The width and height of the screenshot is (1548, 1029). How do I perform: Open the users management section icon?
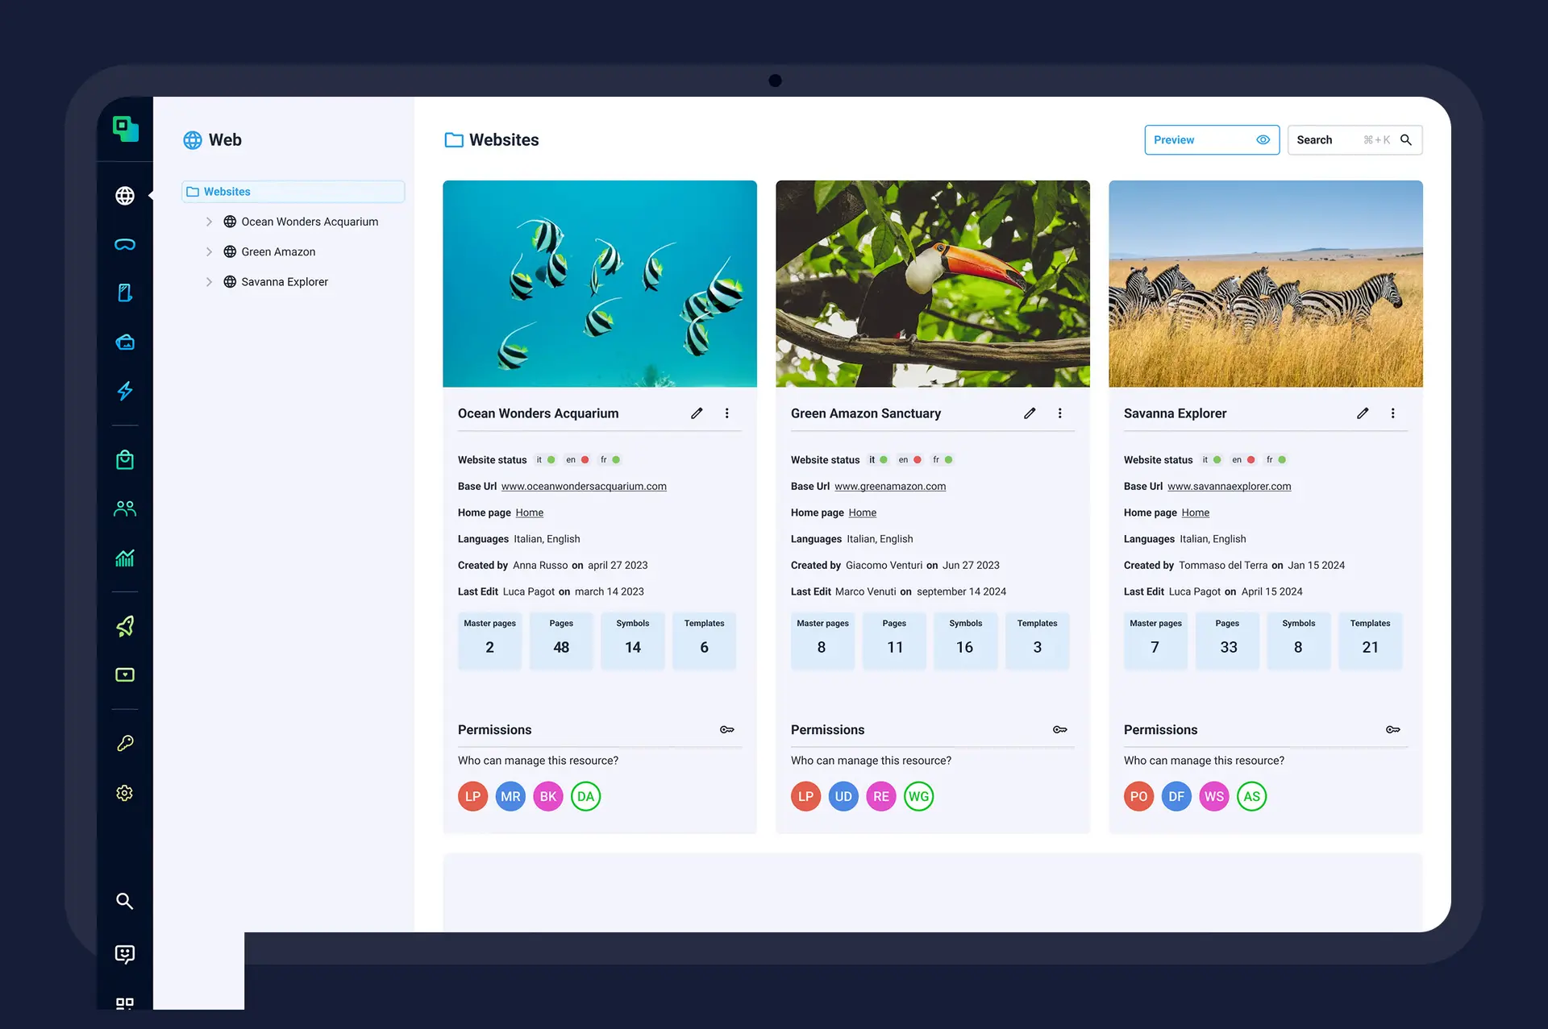pyautogui.click(x=125, y=508)
